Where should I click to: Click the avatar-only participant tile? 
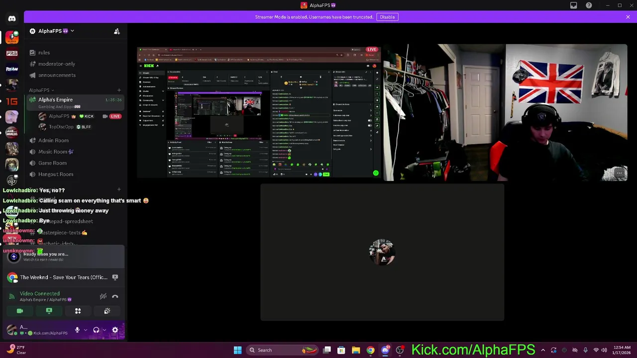(382, 252)
